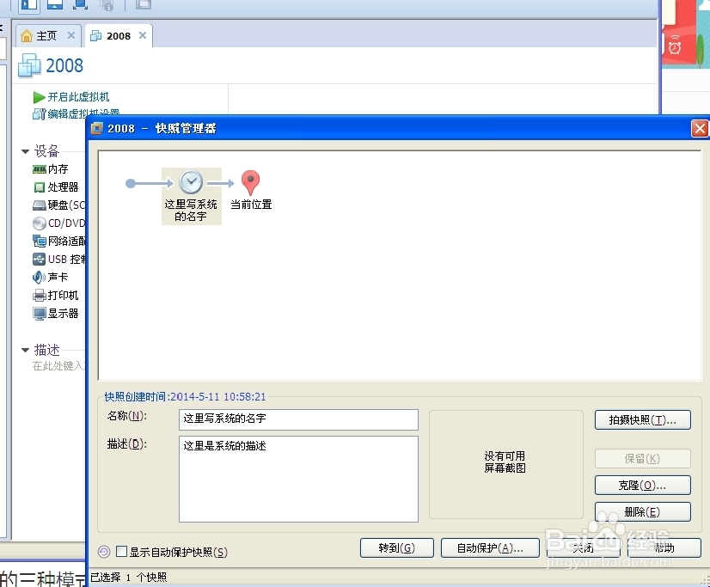Click the 打印机 printer device icon
The image size is (710, 587).
[39, 296]
